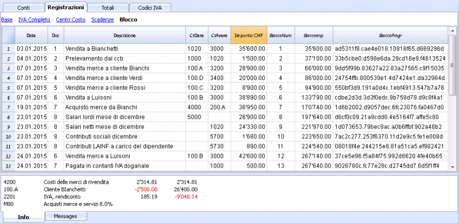Click 'Salari lordi mese di dicembre' cell

(125, 117)
